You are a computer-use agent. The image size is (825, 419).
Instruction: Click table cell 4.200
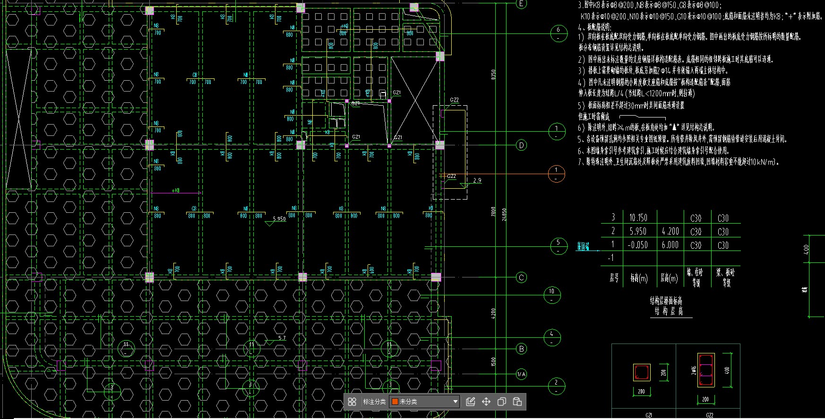670,231
